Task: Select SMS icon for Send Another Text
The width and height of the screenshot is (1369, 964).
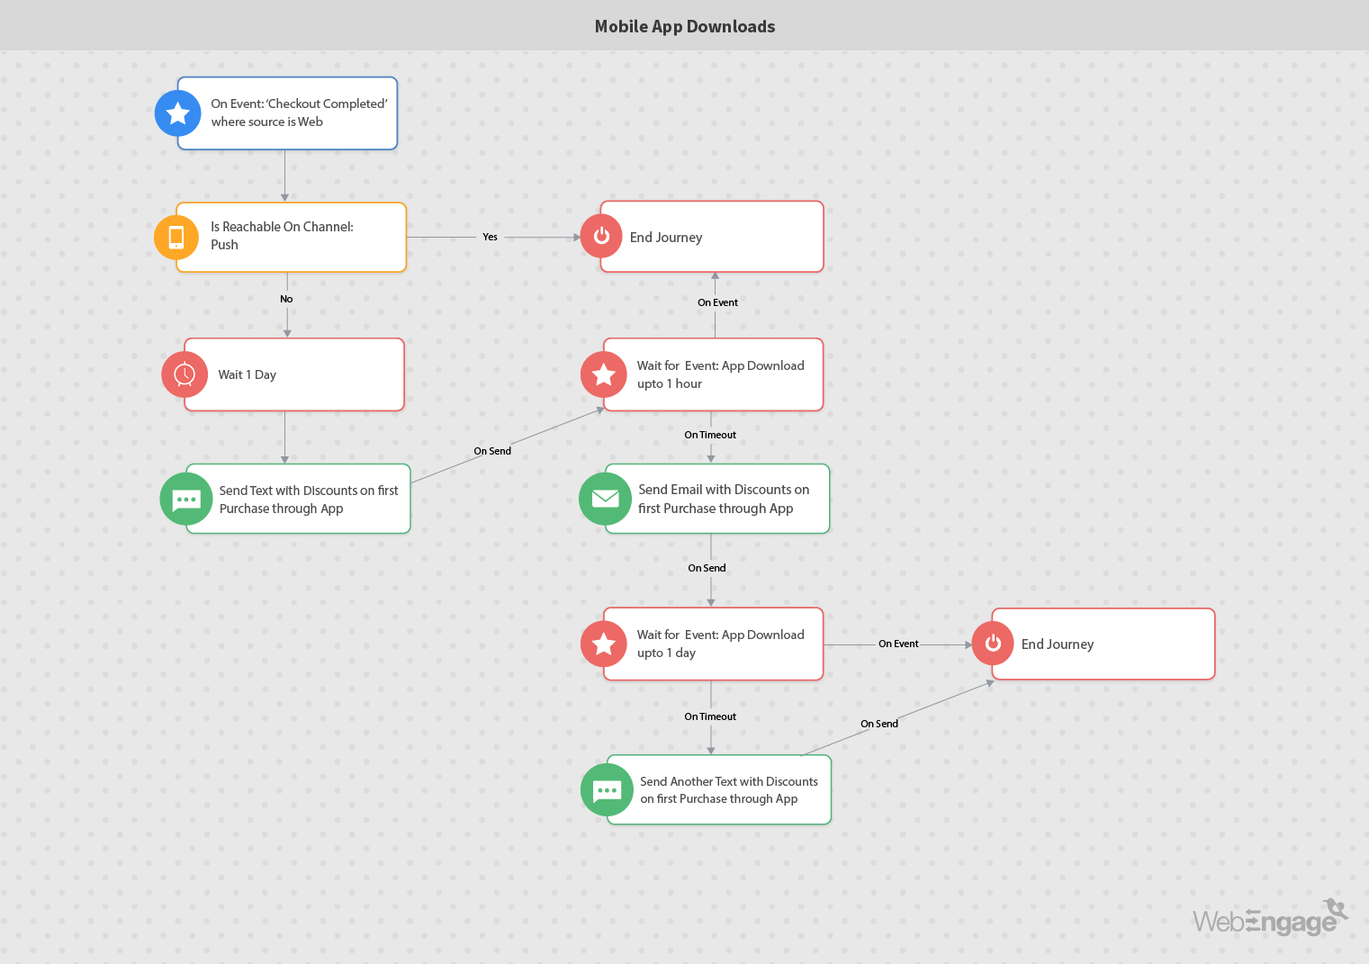Action: pos(607,790)
